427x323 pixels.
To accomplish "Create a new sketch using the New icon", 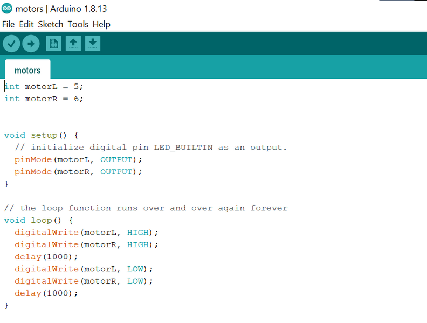I will coord(53,44).
